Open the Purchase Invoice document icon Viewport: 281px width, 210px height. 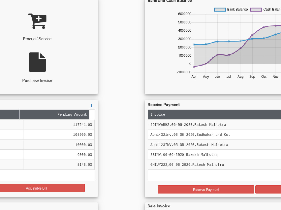coord(37,62)
